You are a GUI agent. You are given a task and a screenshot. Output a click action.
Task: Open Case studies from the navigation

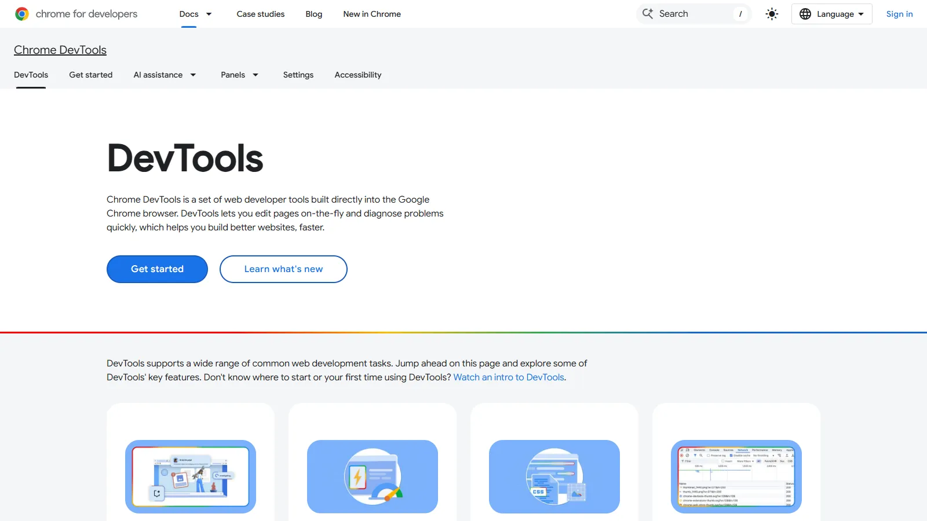[260, 14]
